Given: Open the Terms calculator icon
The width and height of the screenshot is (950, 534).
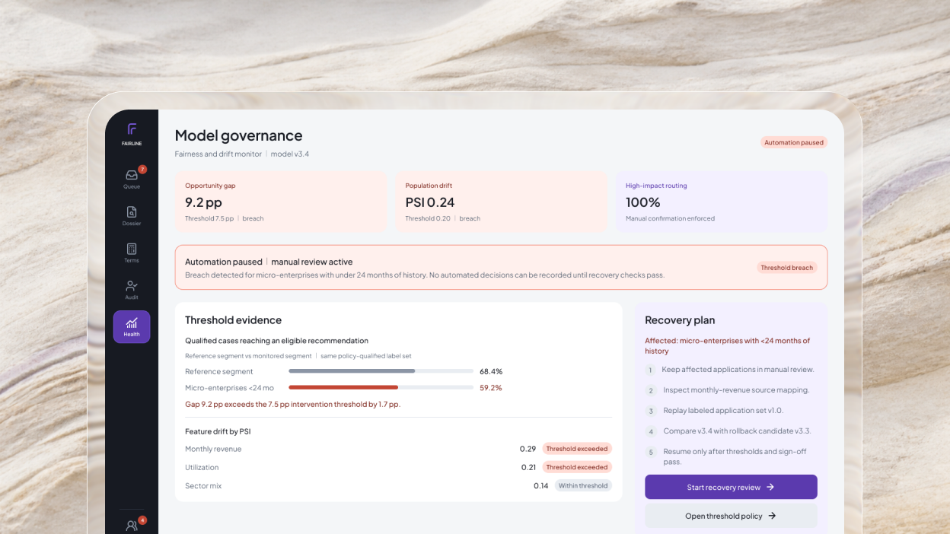Looking at the screenshot, I should [x=132, y=249].
